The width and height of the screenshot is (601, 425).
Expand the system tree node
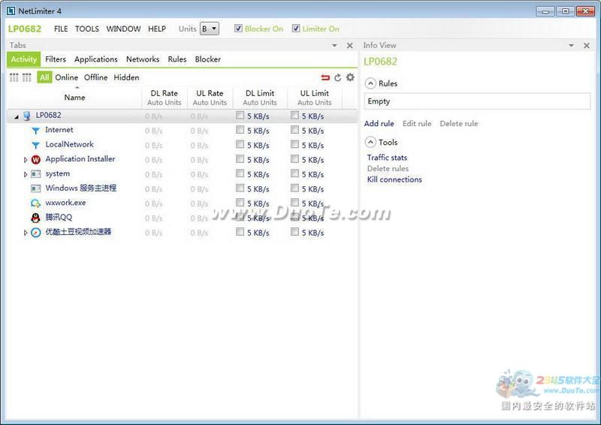[26, 174]
